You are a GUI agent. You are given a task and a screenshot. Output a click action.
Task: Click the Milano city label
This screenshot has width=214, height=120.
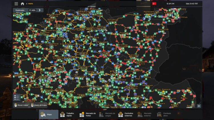(60, 89)
